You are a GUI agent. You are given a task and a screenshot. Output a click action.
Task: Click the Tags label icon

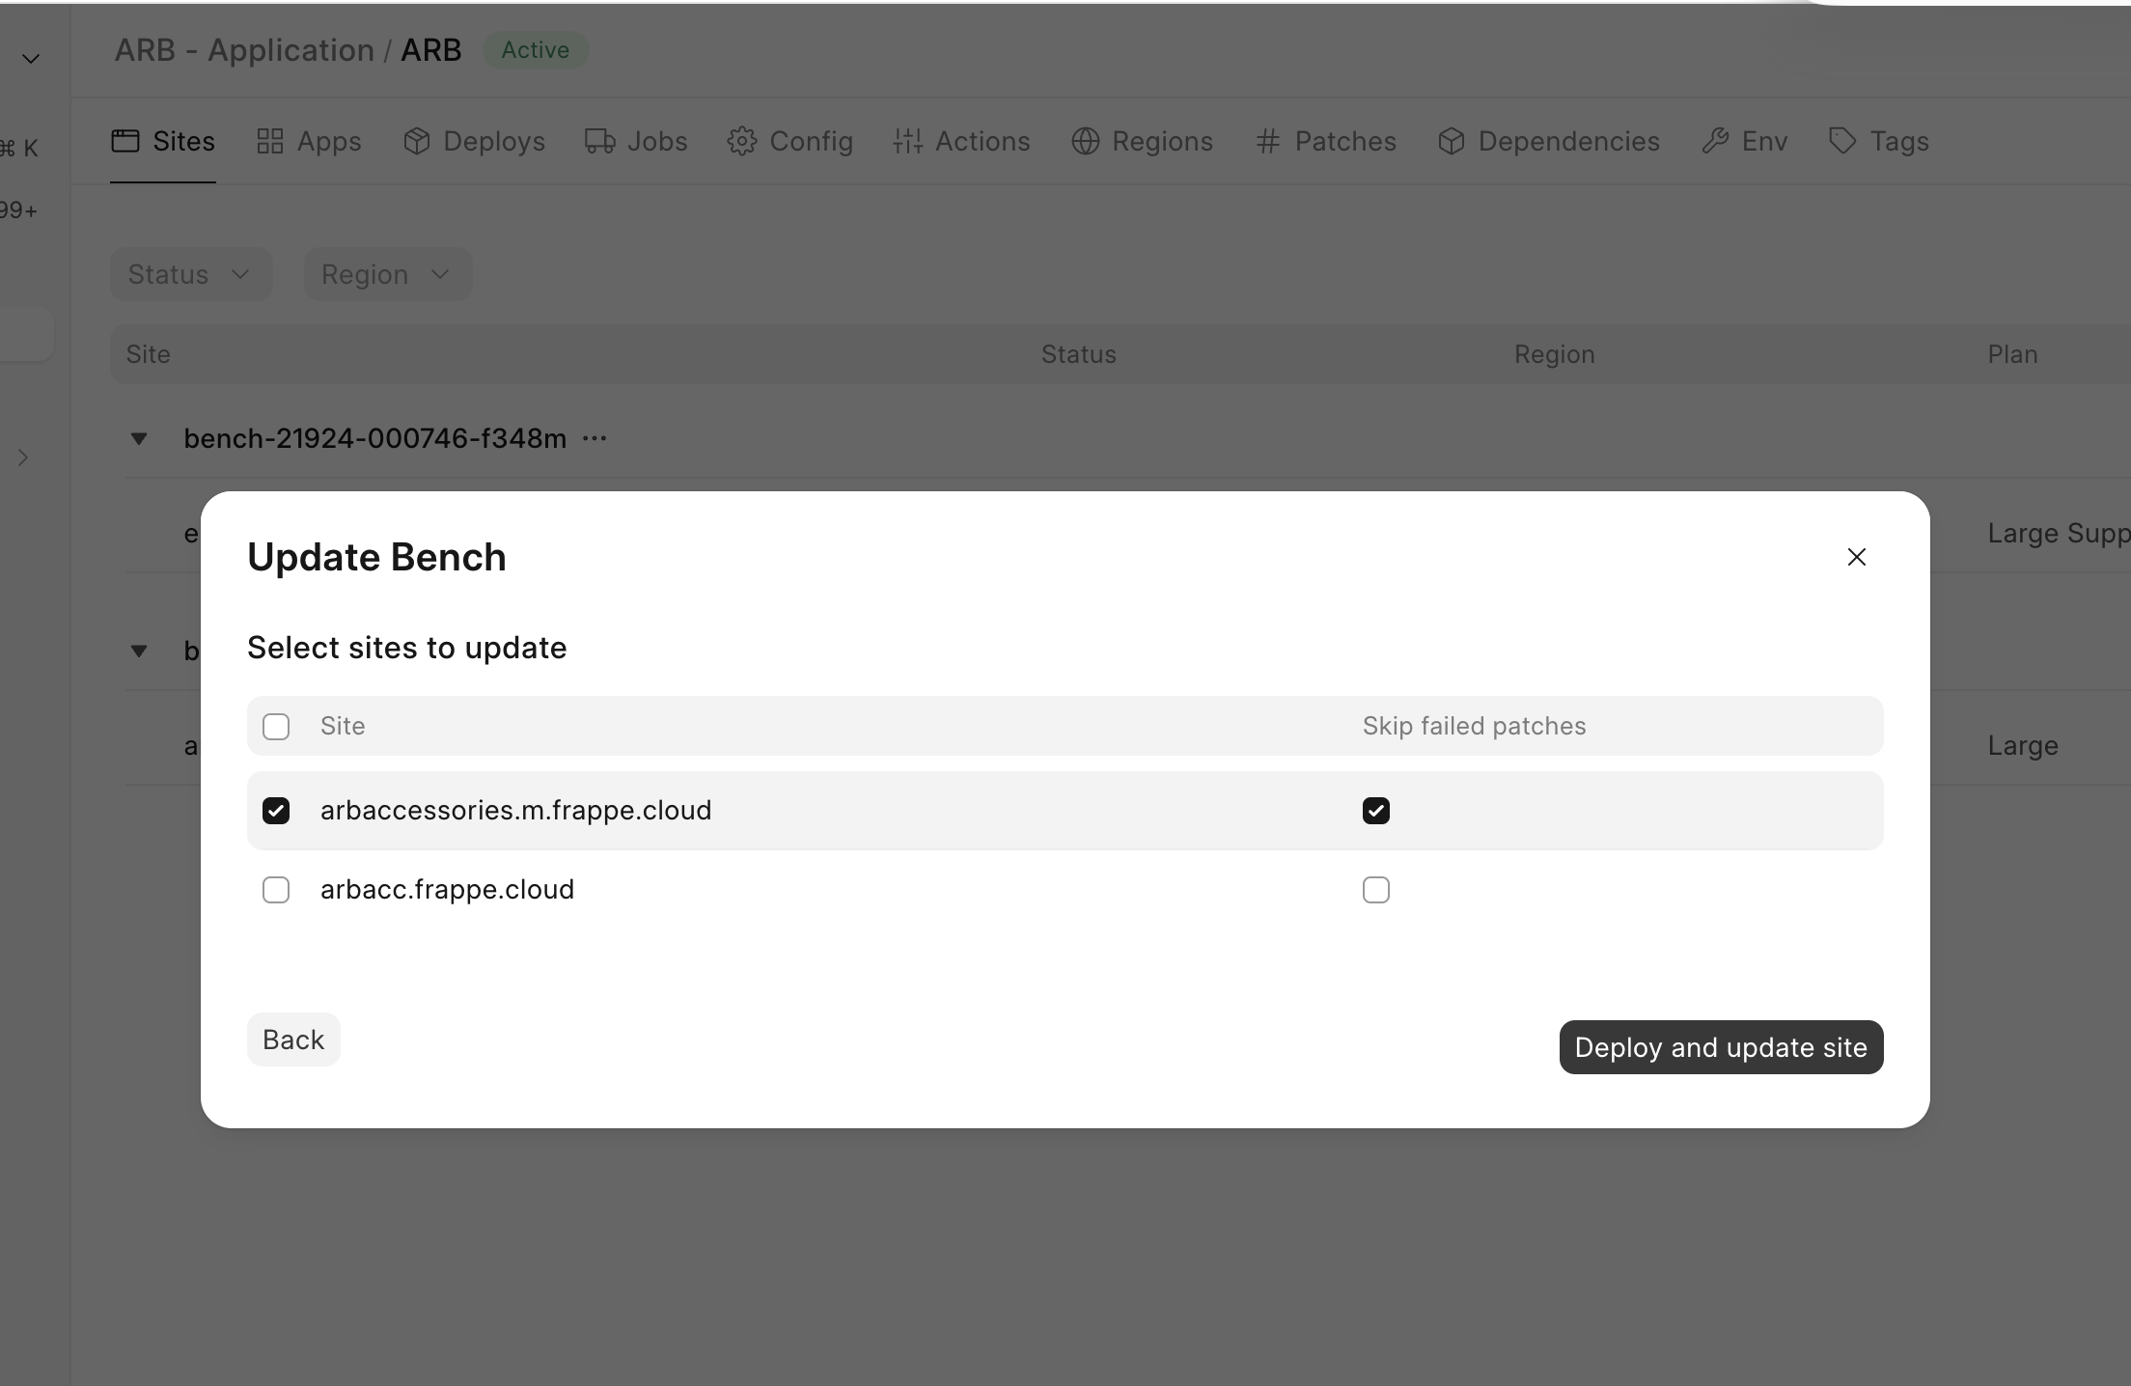click(x=1842, y=141)
